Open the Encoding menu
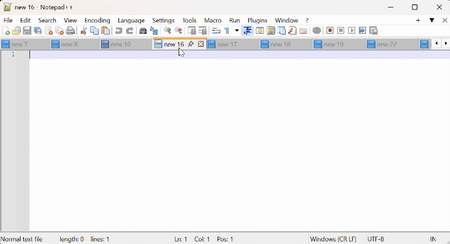This screenshot has width=450, height=244. pyautogui.click(x=97, y=20)
